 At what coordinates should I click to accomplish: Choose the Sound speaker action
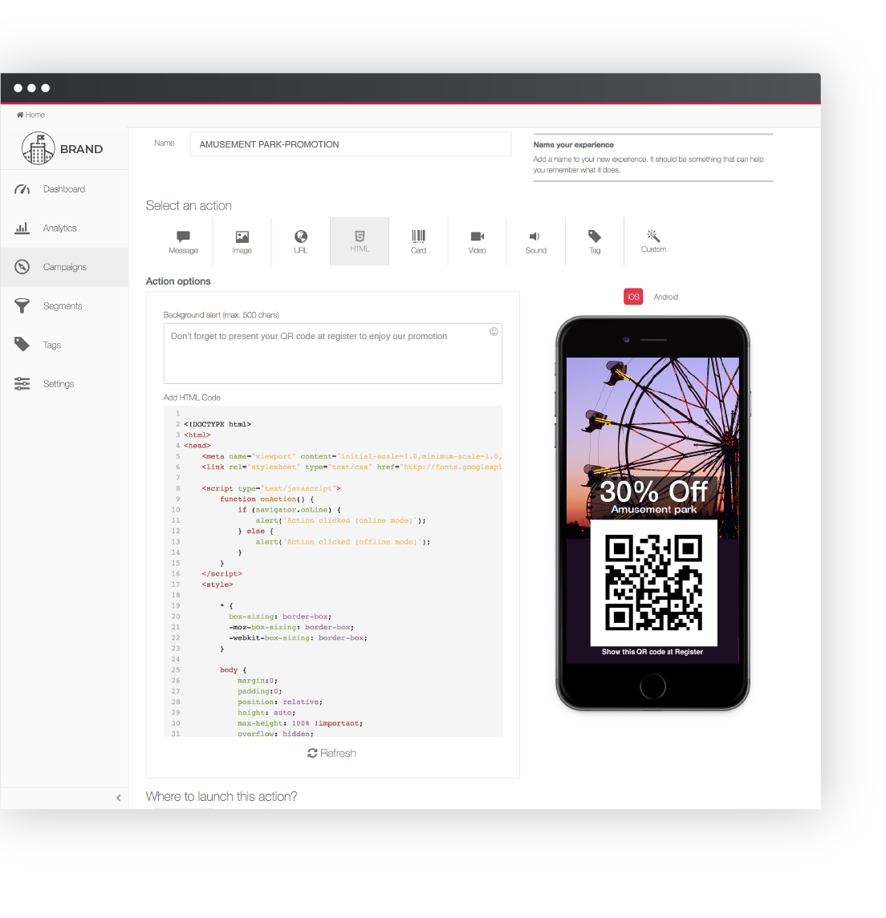tap(535, 242)
